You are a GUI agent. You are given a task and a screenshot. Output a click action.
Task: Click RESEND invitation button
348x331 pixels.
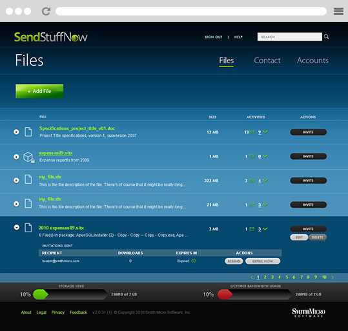[x=234, y=261]
